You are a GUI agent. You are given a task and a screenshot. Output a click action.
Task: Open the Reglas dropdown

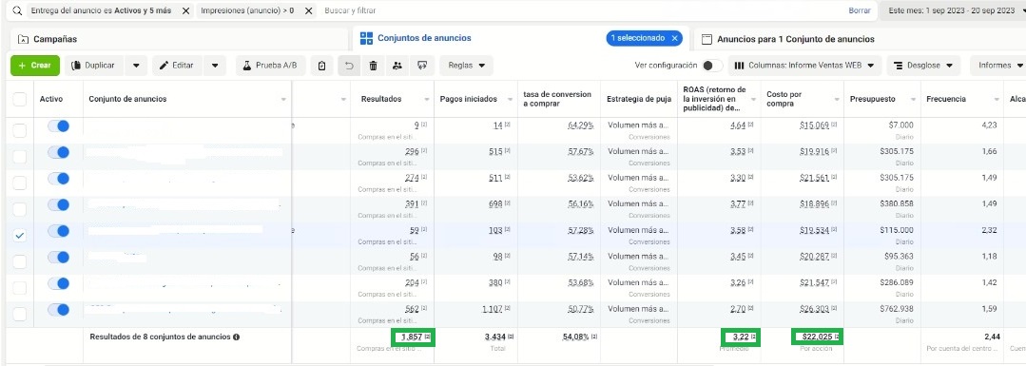click(466, 66)
